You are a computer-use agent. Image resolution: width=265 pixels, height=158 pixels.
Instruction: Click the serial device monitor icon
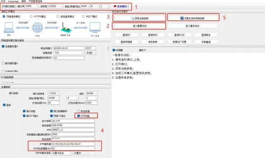(95, 28)
